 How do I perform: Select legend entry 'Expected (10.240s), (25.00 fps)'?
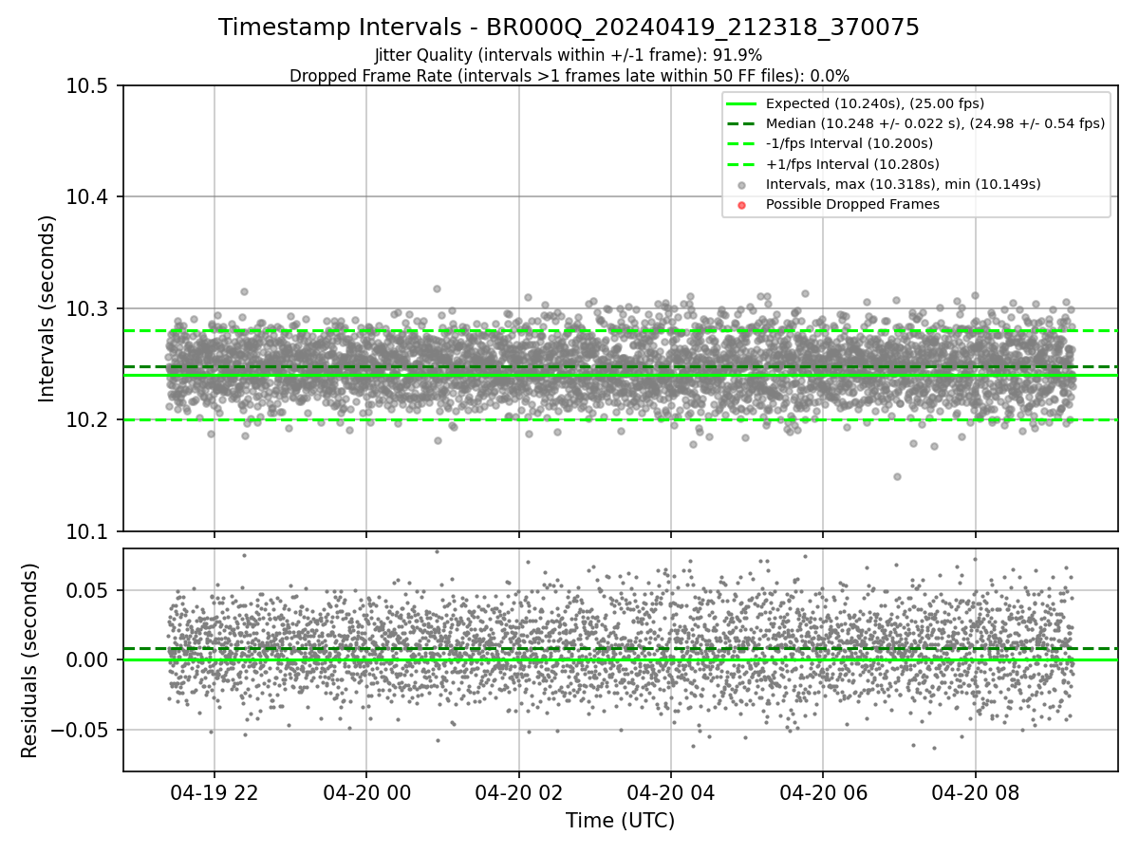874,103
